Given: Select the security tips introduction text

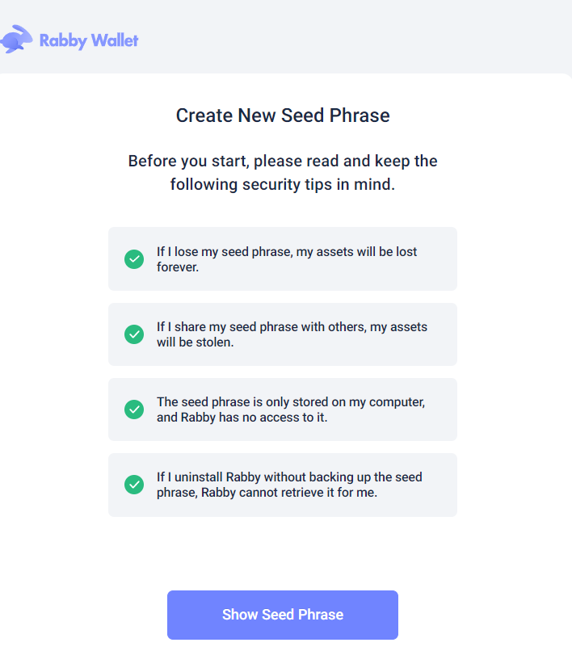Looking at the screenshot, I should tap(282, 172).
